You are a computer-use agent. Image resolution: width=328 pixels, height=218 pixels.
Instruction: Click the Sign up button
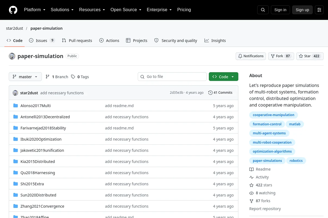[x=302, y=10]
